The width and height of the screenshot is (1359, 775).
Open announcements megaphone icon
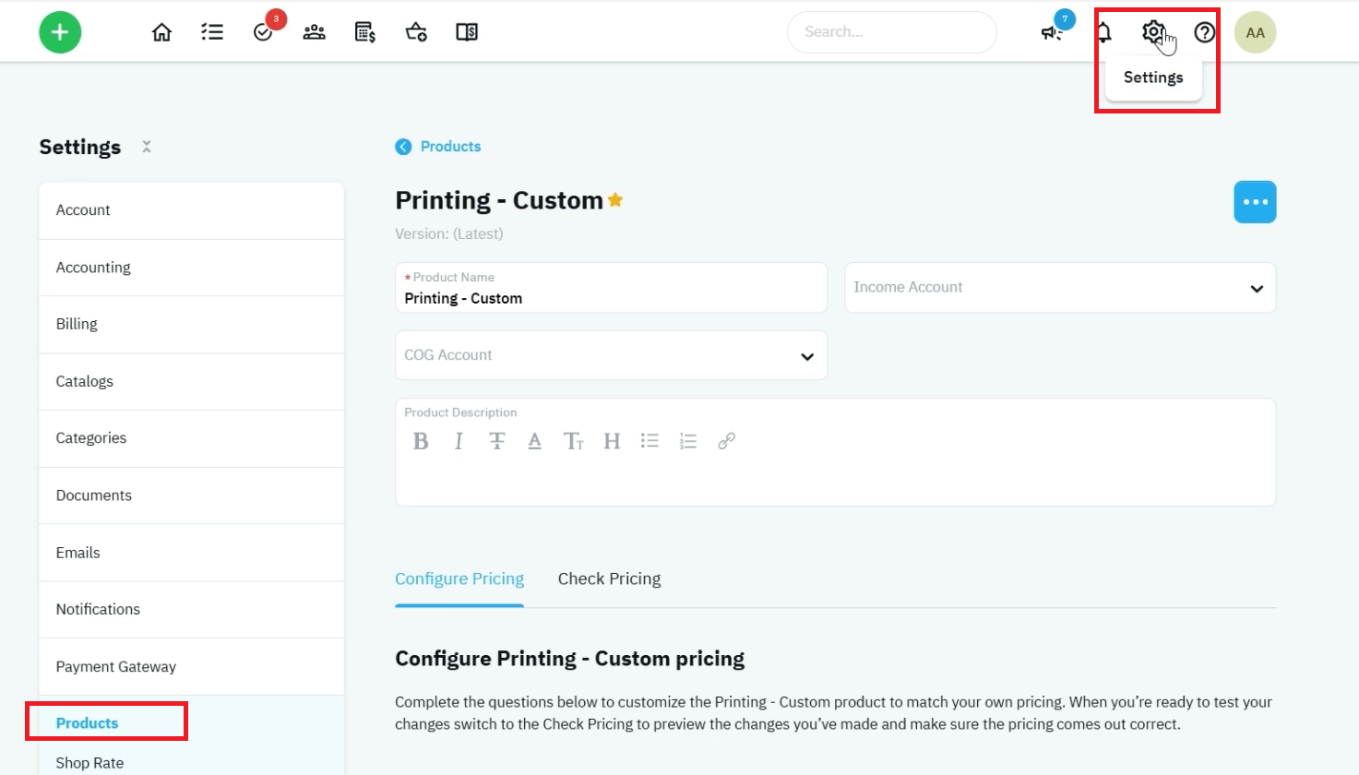pyautogui.click(x=1052, y=32)
